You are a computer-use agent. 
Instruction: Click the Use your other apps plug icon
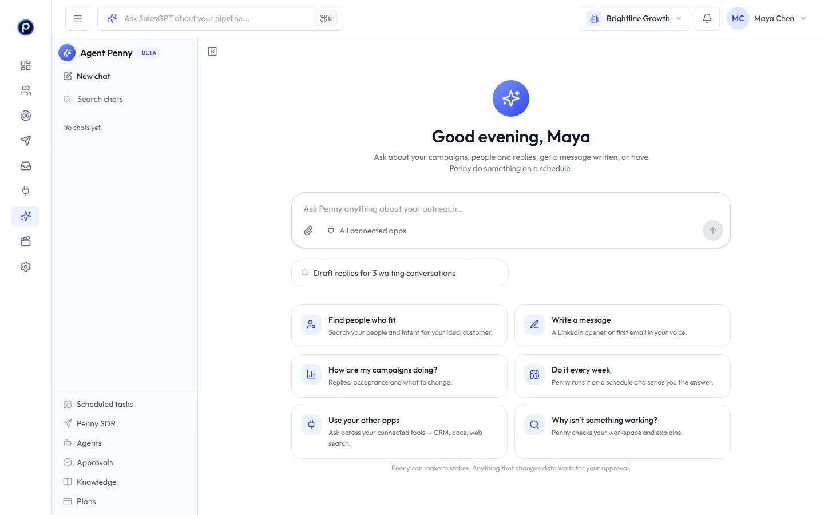(311, 425)
